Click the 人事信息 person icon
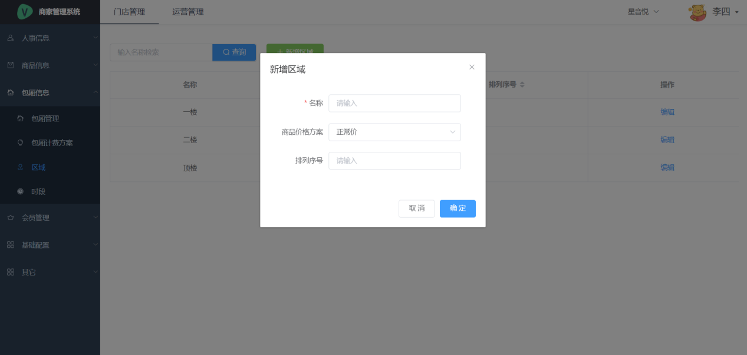Viewport: 747px width, 355px height. coord(11,38)
